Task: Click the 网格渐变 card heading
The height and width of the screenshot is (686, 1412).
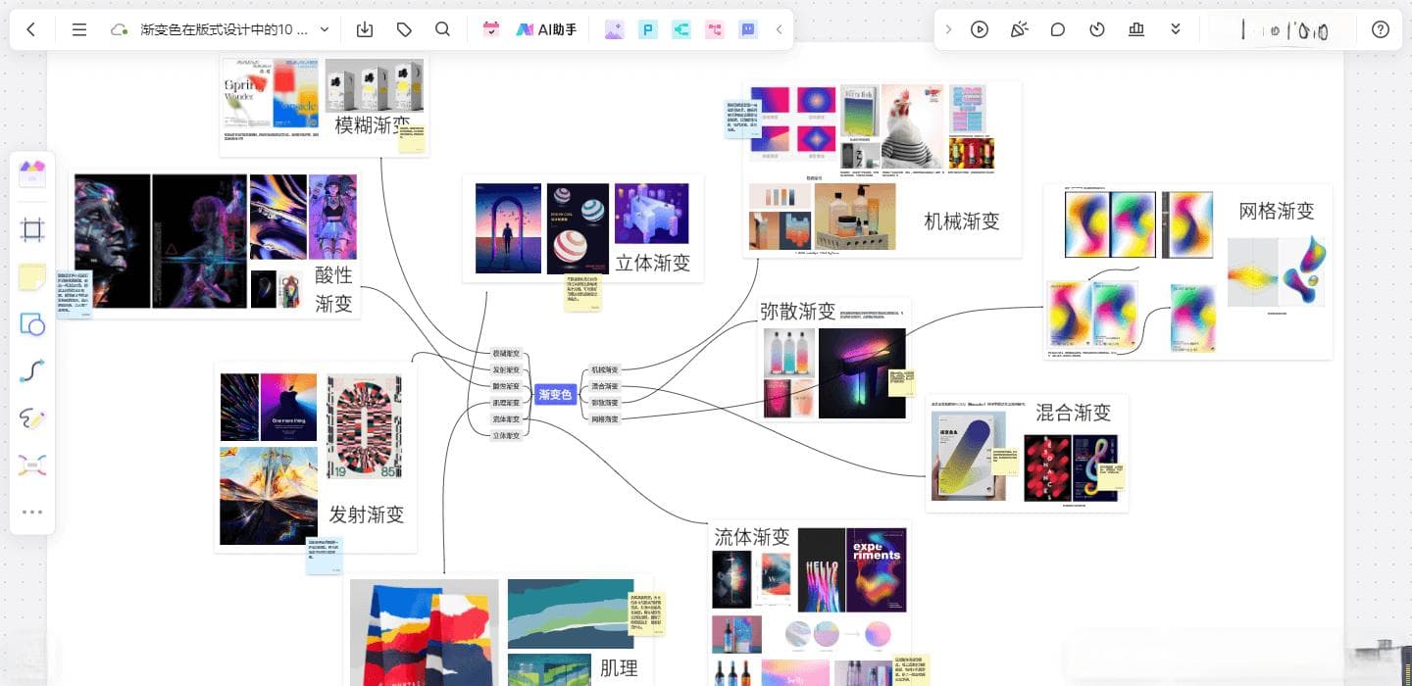Action: pyautogui.click(x=1277, y=211)
